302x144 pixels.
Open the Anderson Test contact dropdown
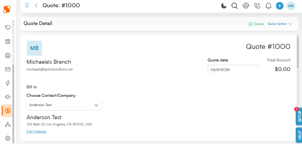click(x=64, y=105)
